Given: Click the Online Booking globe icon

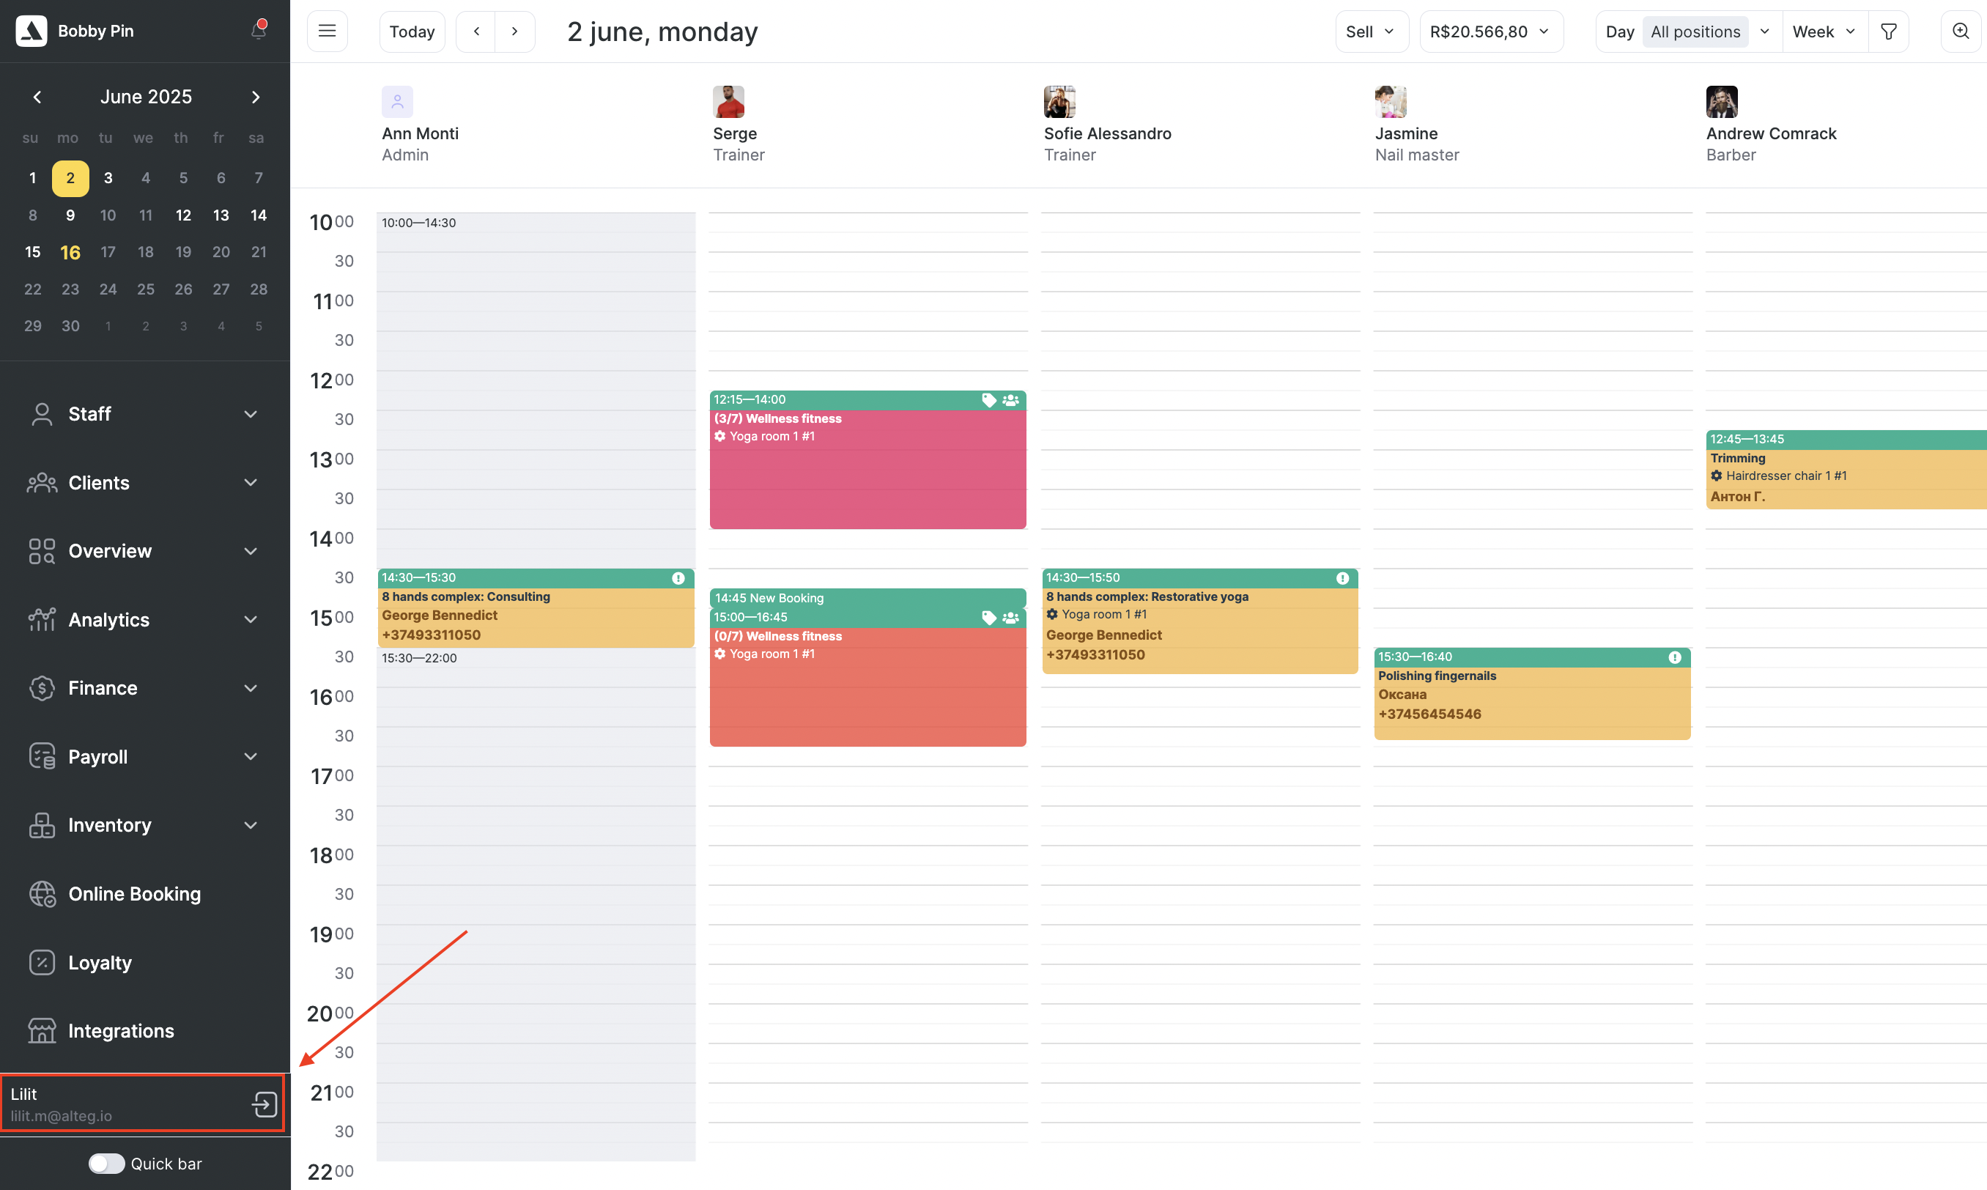Looking at the screenshot, I should [42, 893].
